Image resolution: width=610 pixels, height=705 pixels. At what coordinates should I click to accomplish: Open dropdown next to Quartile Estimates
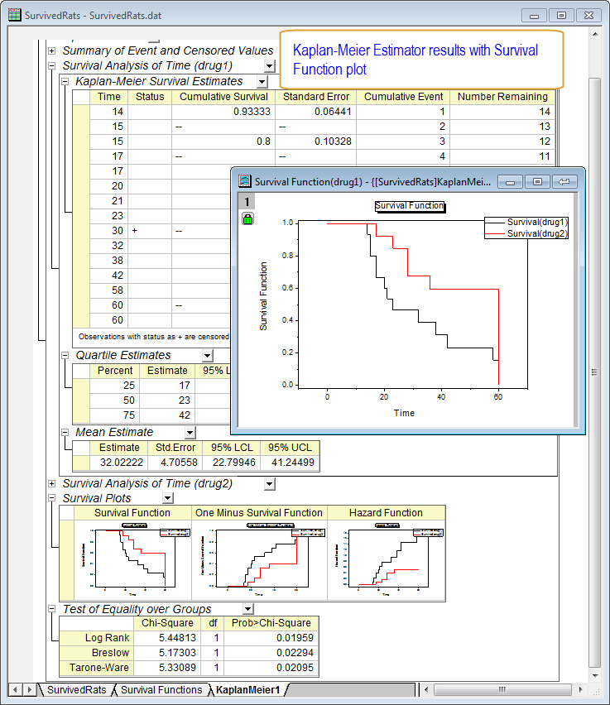pos(207,356)
